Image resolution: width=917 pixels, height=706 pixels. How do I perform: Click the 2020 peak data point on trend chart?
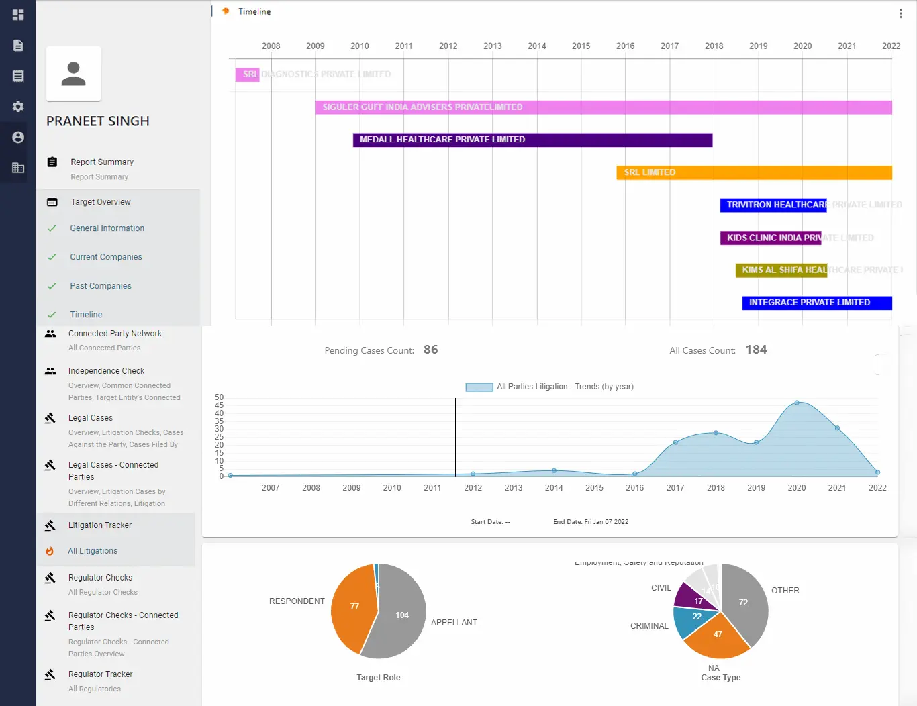(797, 403)
